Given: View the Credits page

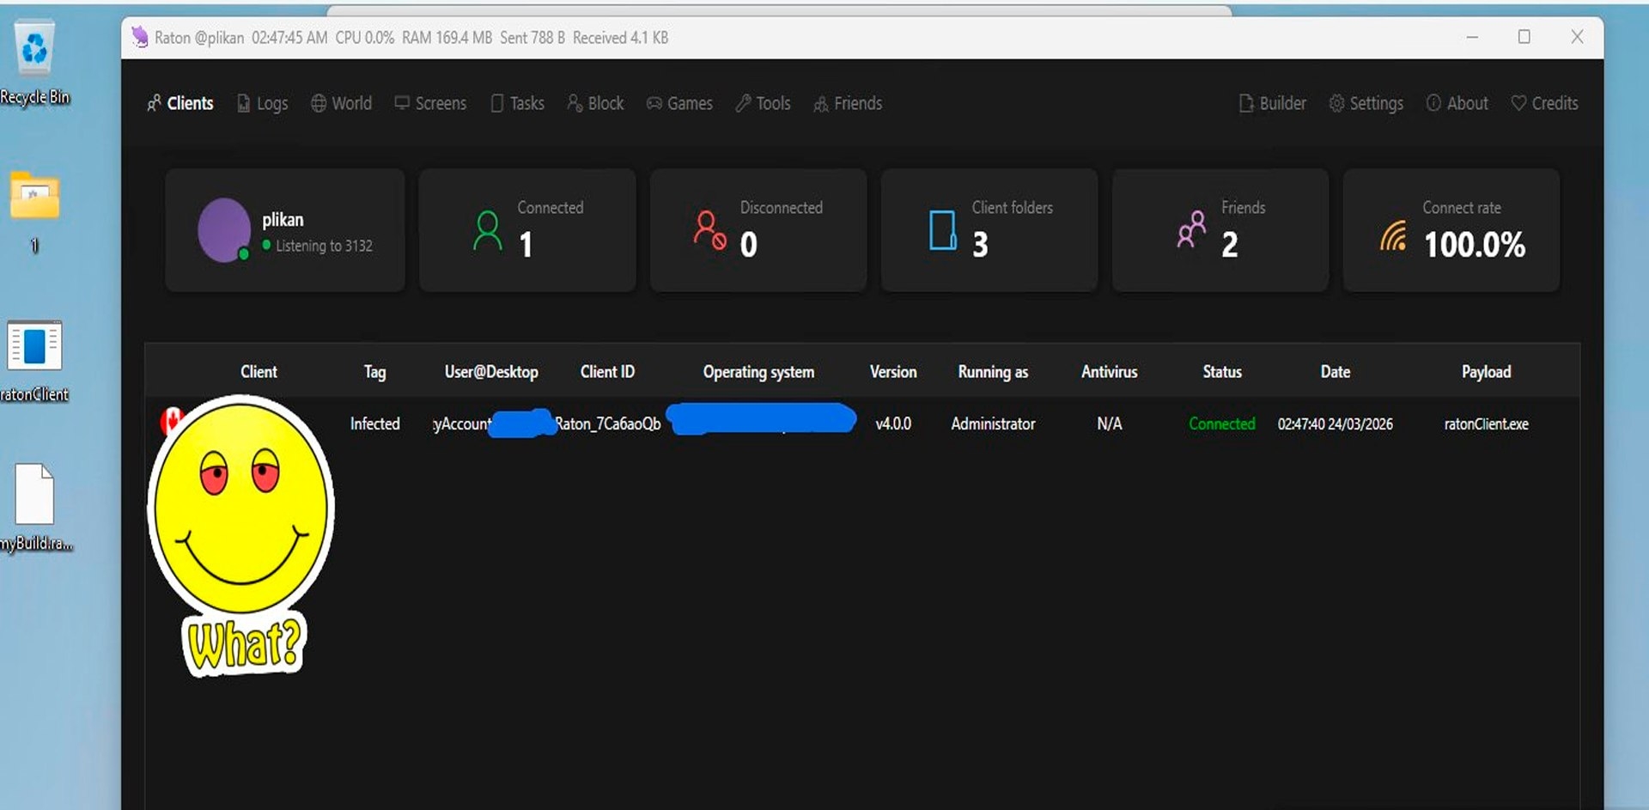Looking at the screenshot, I should (x=1544, y=103).
